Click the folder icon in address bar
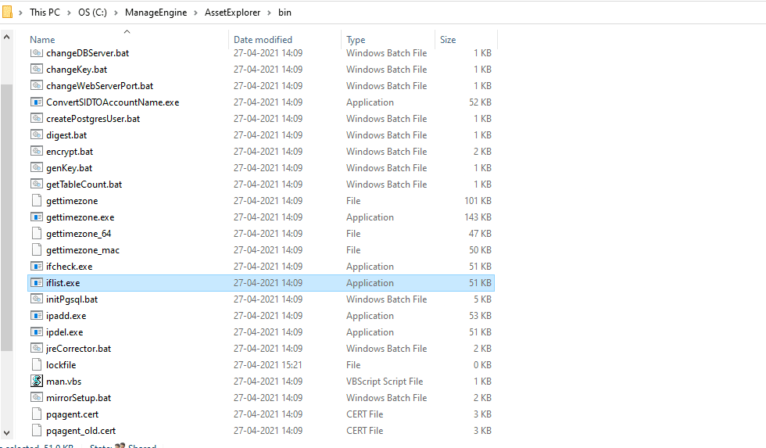This screenshot has height=448, width=766. point(7,12)
